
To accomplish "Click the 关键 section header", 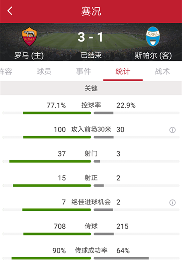I will pyautogui.click(x=91, y=88).
